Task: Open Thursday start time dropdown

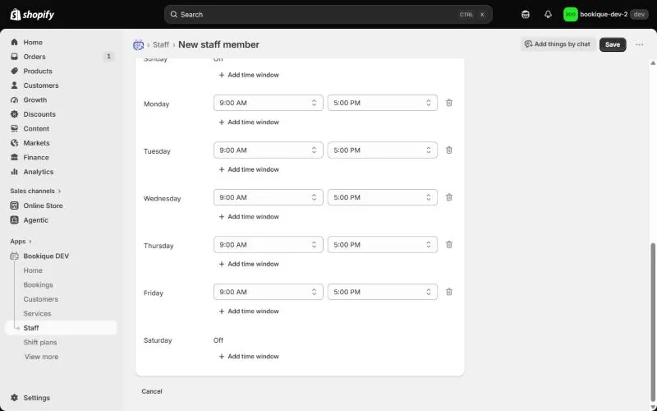Action: click(269, 244)
